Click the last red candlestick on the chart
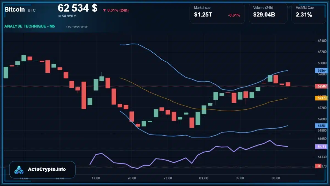Screen dimensions: 330x186 (x=288, y=84)
